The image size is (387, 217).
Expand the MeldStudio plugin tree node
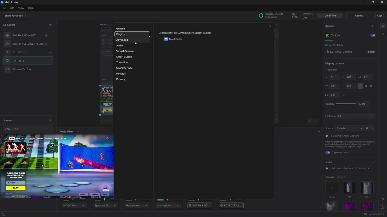pyautogui.click(x=160, y=39)
